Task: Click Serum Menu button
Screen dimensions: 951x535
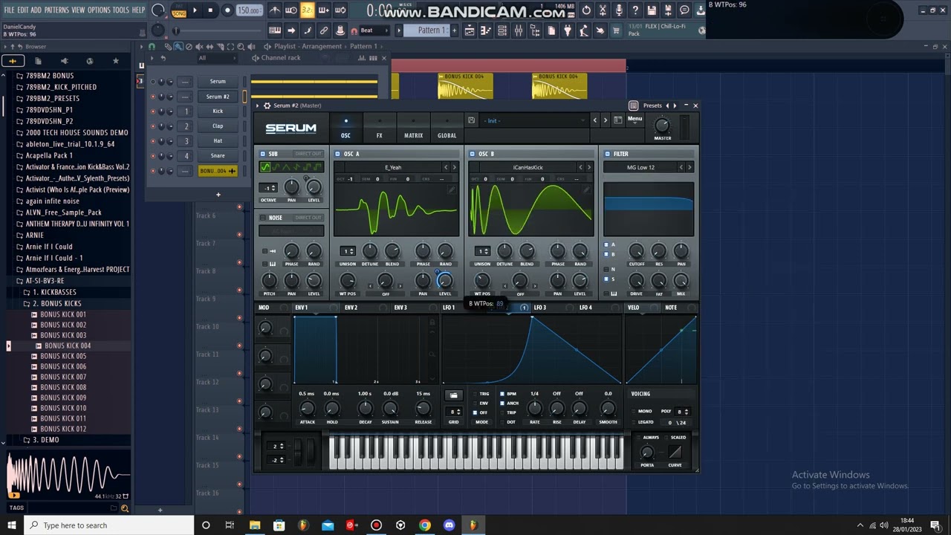Action: point(634,119)
